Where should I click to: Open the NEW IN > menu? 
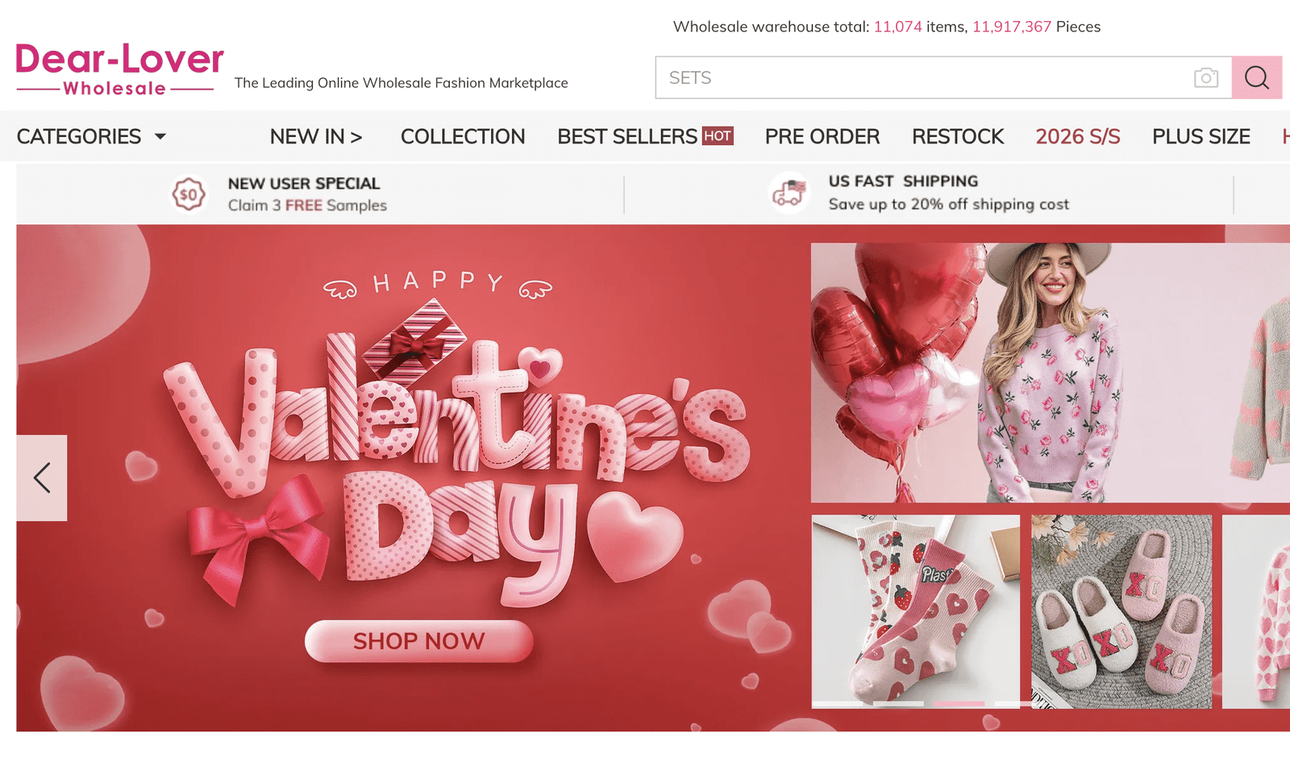click(316, 136)
